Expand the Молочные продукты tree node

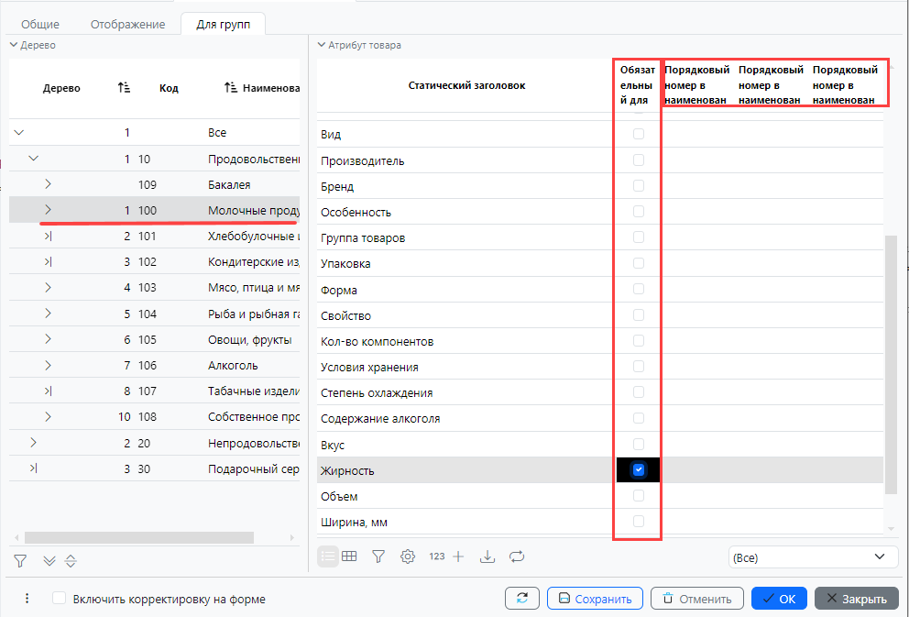[49, 210]
